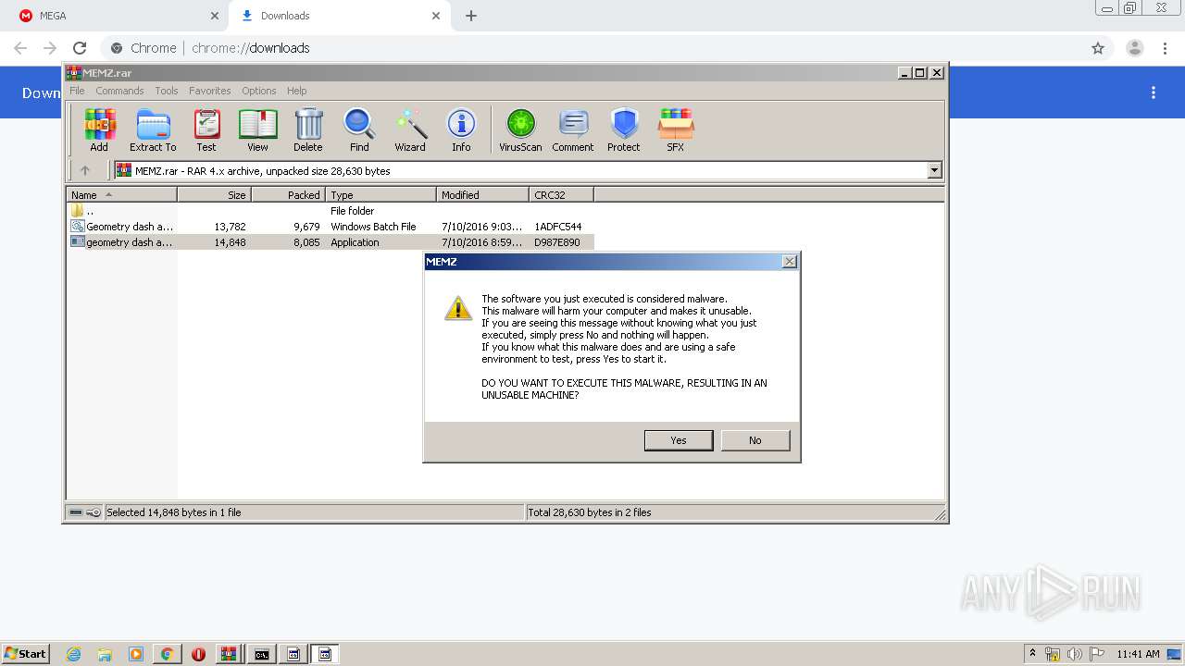Click Yes in the MEMZ dialog
The width and height of the screenshot is (1185, 666).
point(679,440)
